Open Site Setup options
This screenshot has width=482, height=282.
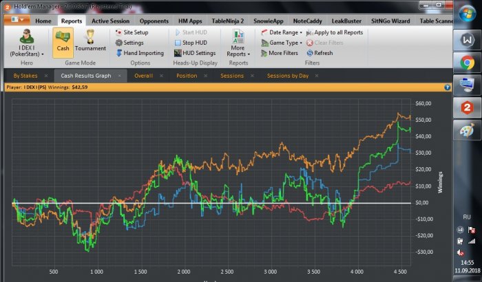point(132,32)
